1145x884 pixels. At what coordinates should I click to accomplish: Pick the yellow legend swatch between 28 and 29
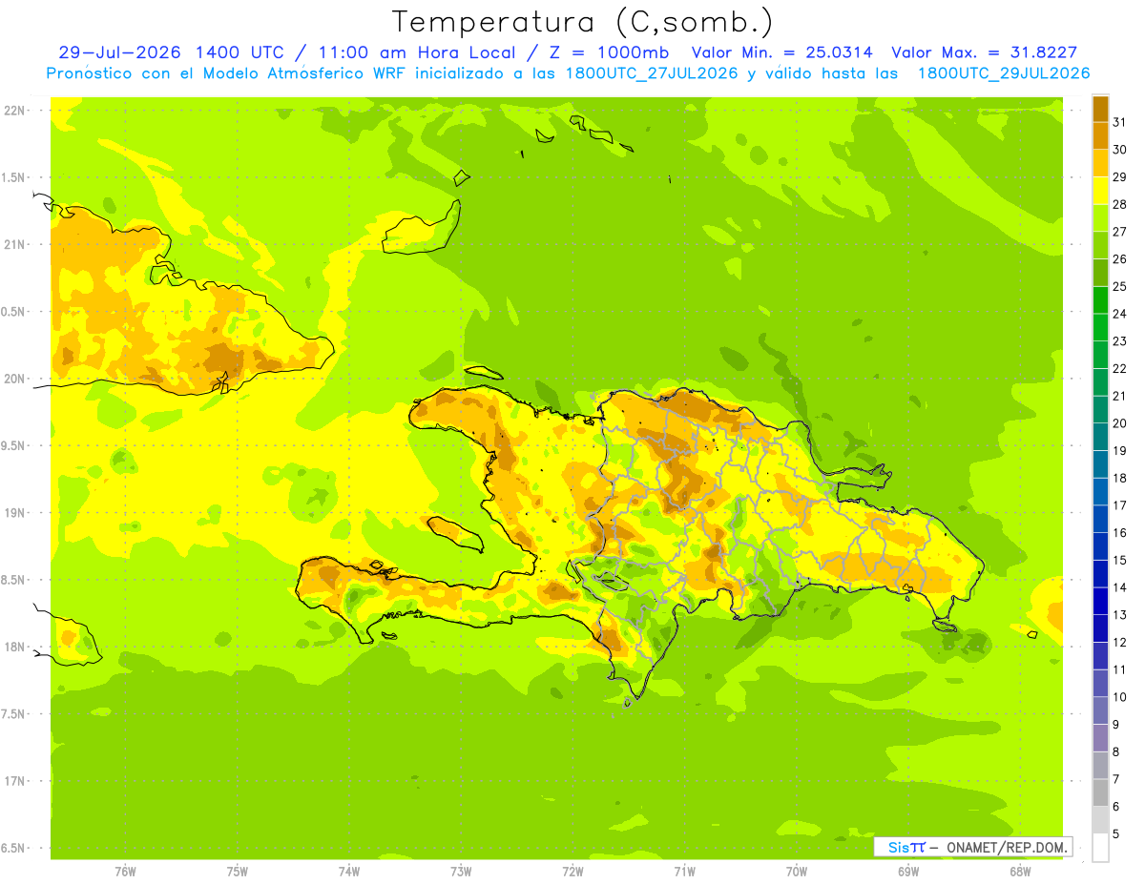click(x=1100, y=190)
